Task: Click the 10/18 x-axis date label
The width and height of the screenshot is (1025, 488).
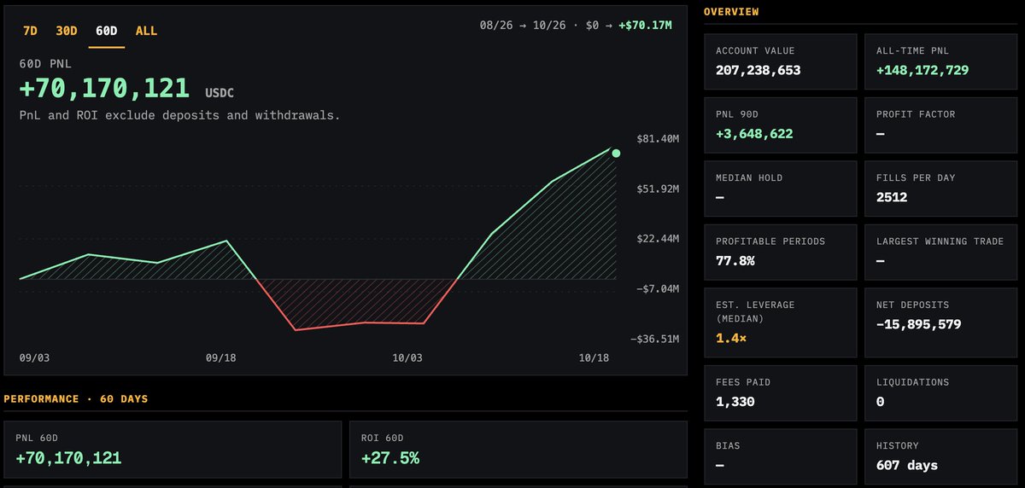Action: [x=594, y=357]
